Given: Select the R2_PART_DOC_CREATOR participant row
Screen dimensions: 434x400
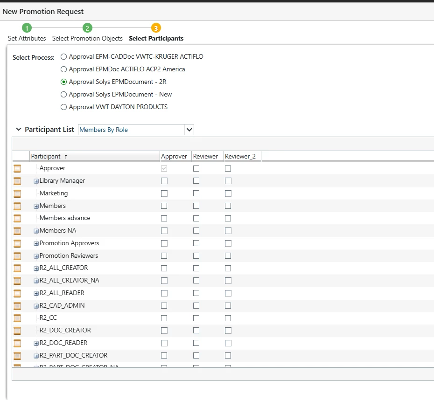Looking at the screenshot, I should tap(223, 356).
